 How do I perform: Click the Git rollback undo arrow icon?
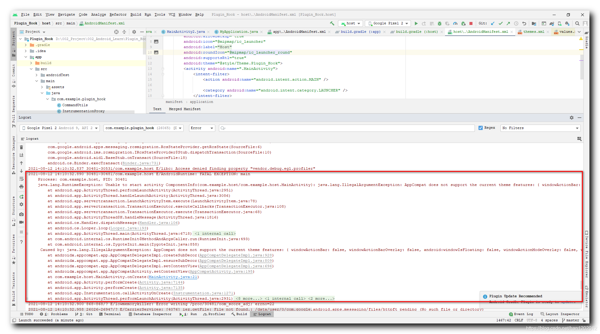pos(524,23)
